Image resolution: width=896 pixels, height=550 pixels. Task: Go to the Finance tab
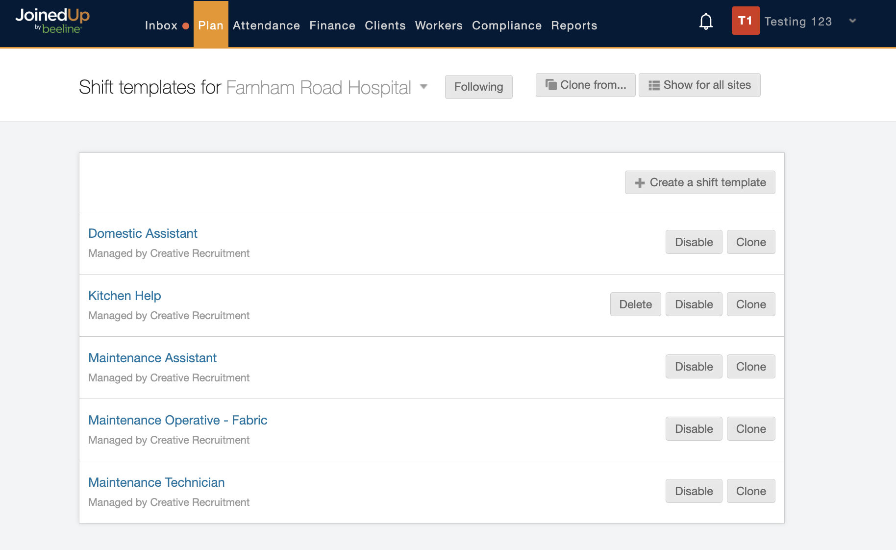click(x=332, y=25)
